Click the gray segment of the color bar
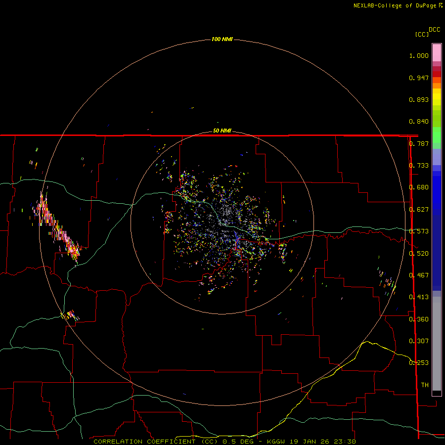Image resolution: width=445 pixels, height=445 pixels. (437, 344)
